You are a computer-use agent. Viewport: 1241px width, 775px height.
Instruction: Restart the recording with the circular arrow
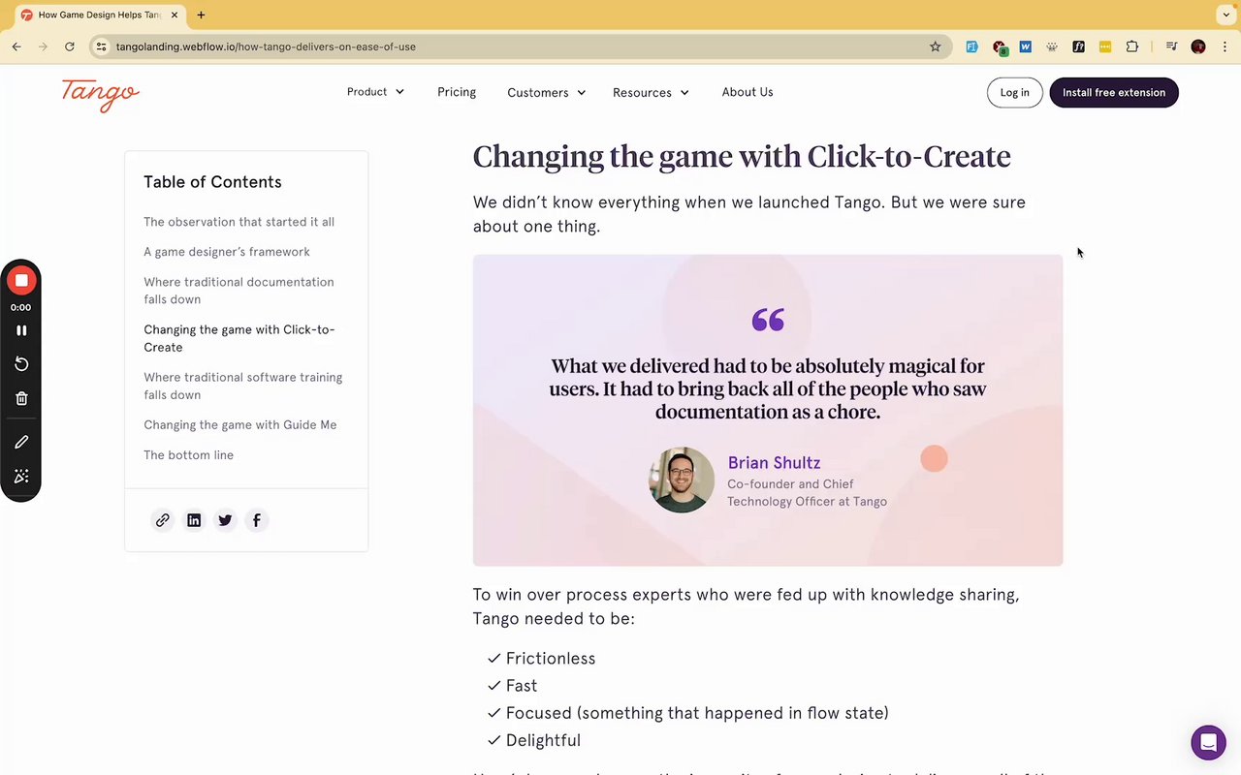tap(21, 364)
